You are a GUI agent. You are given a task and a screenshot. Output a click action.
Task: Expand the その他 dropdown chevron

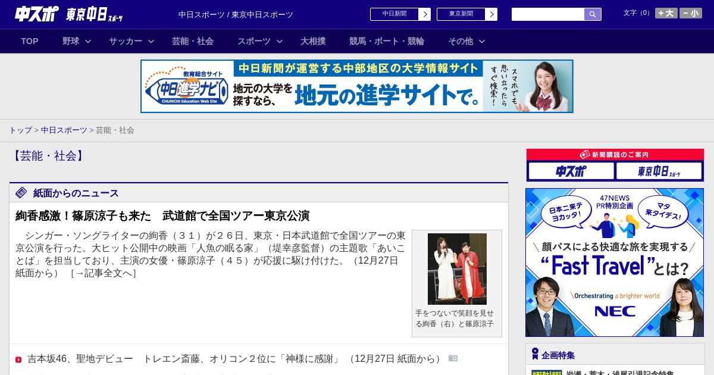pos(482,42)
